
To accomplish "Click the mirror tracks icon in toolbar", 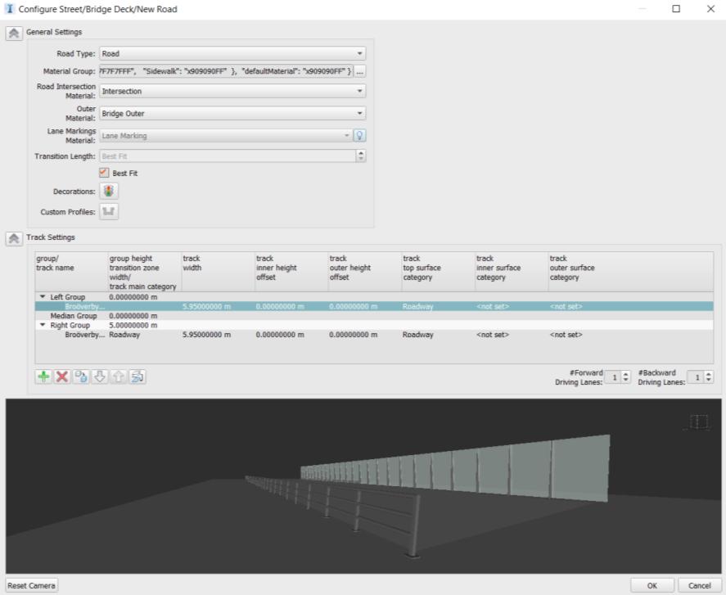I will [138, 377].
